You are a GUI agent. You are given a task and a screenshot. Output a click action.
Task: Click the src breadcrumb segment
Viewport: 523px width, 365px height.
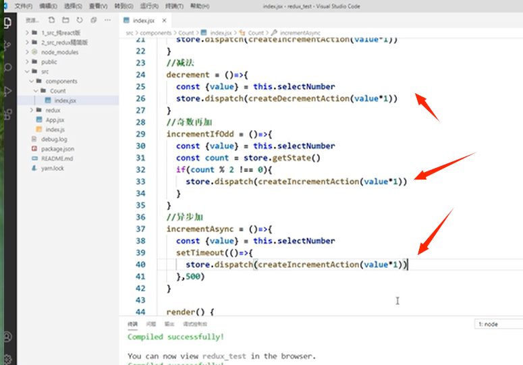[130, 32]
